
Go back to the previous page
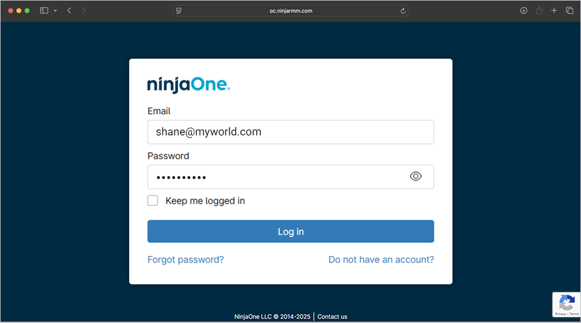pyautogui.click(x=69, y=11)
